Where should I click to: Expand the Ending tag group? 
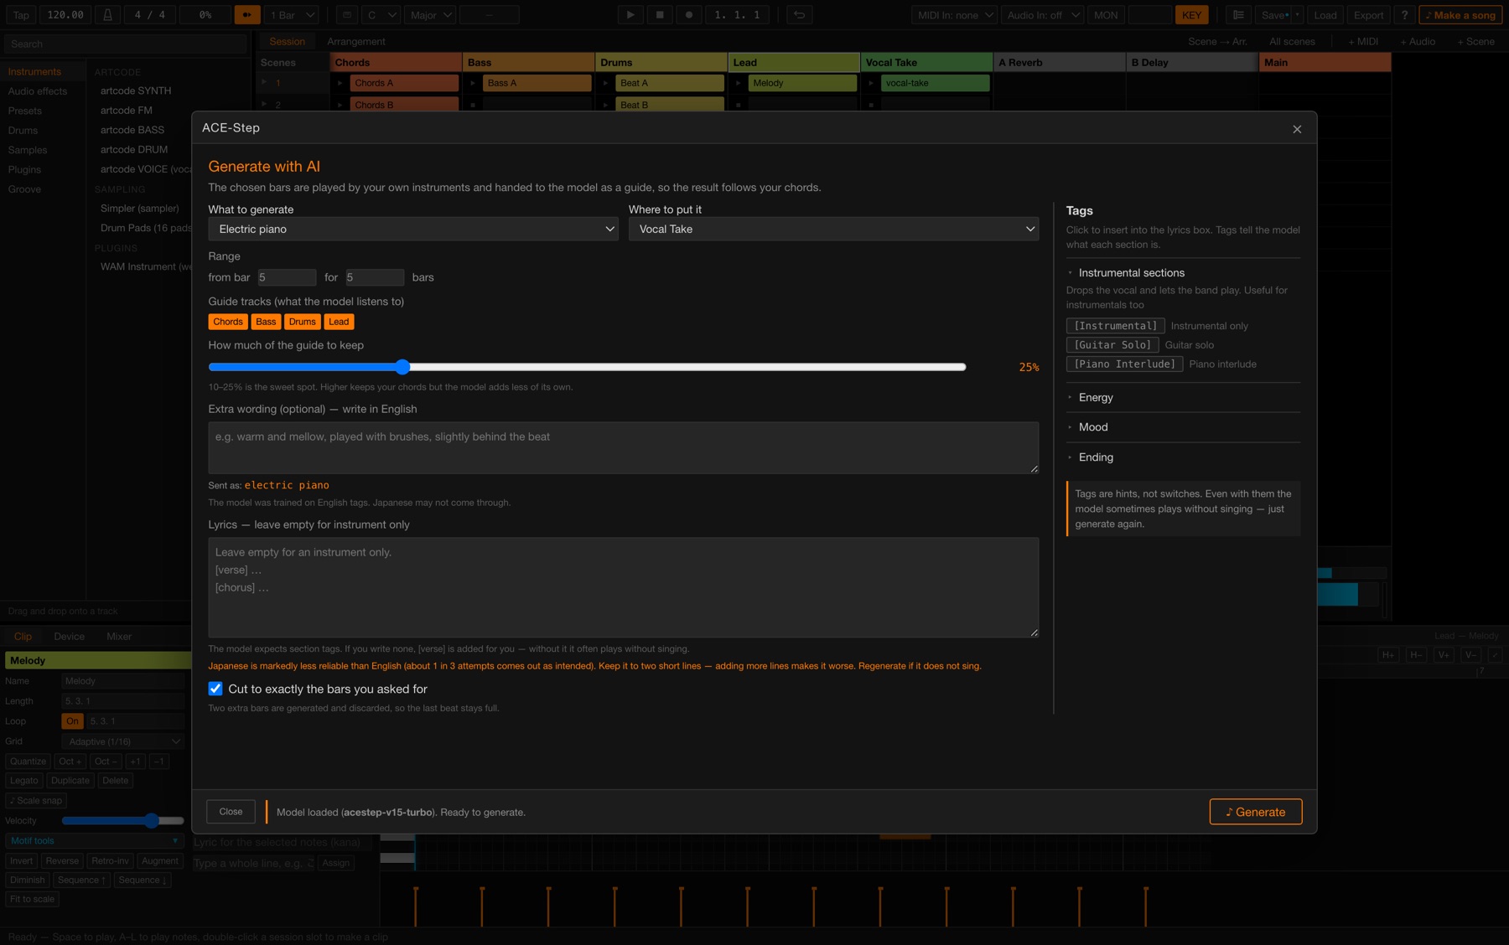point(1095,457)
